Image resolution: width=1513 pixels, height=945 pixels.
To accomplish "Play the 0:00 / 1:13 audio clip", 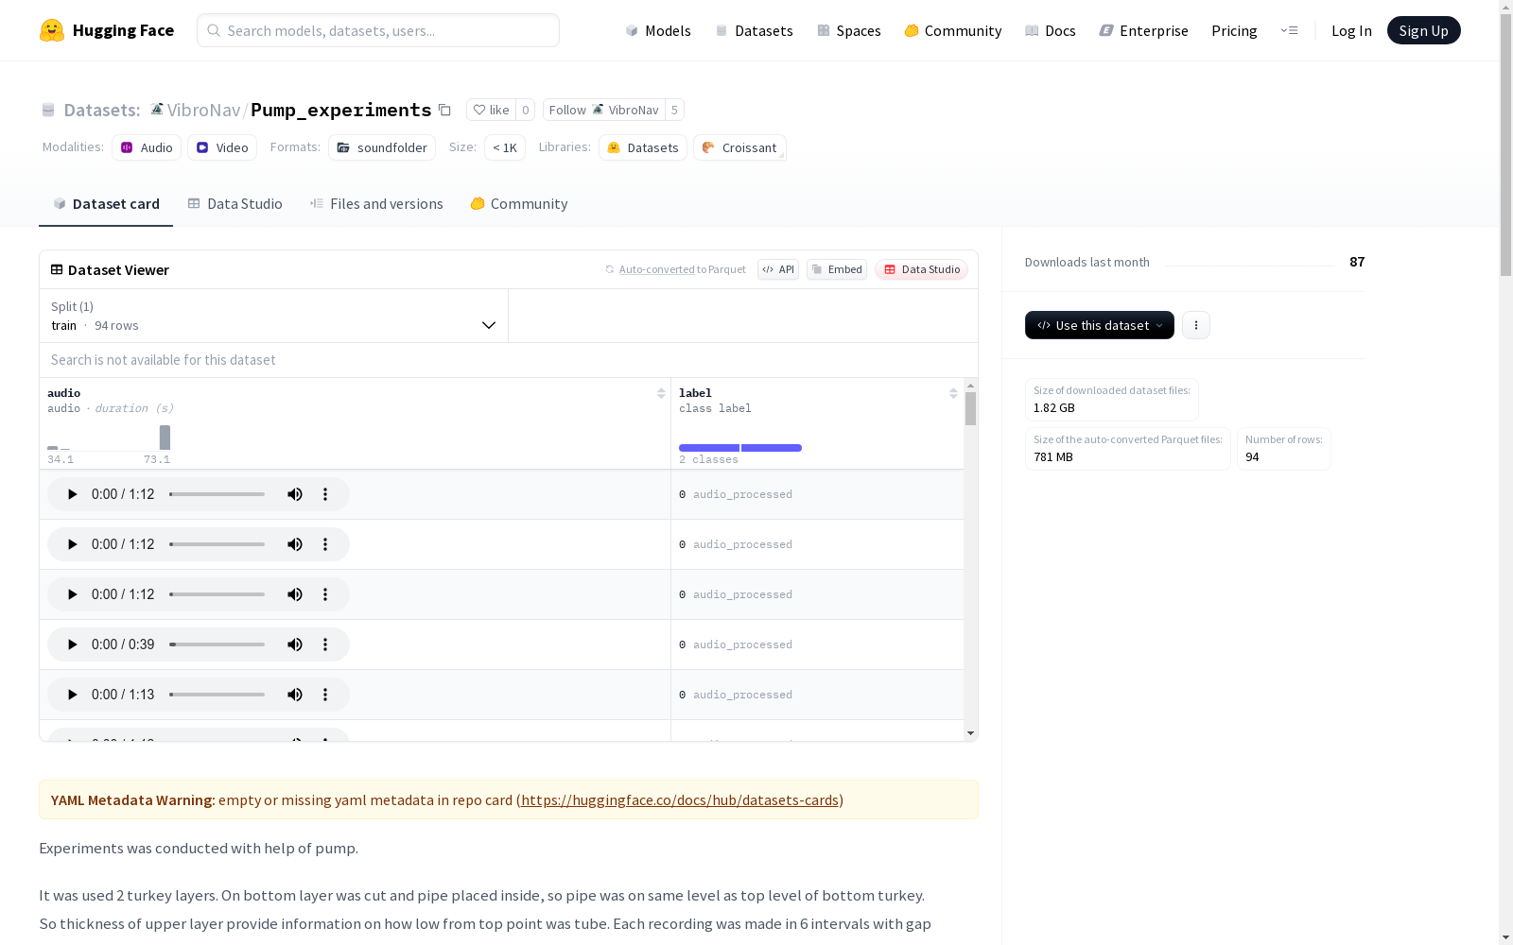I will coord(72,695).
